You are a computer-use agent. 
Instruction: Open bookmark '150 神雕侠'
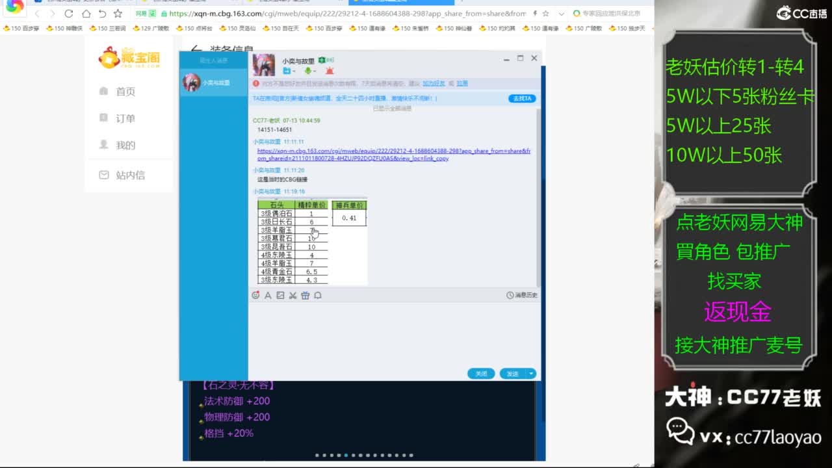pos(64,29)
